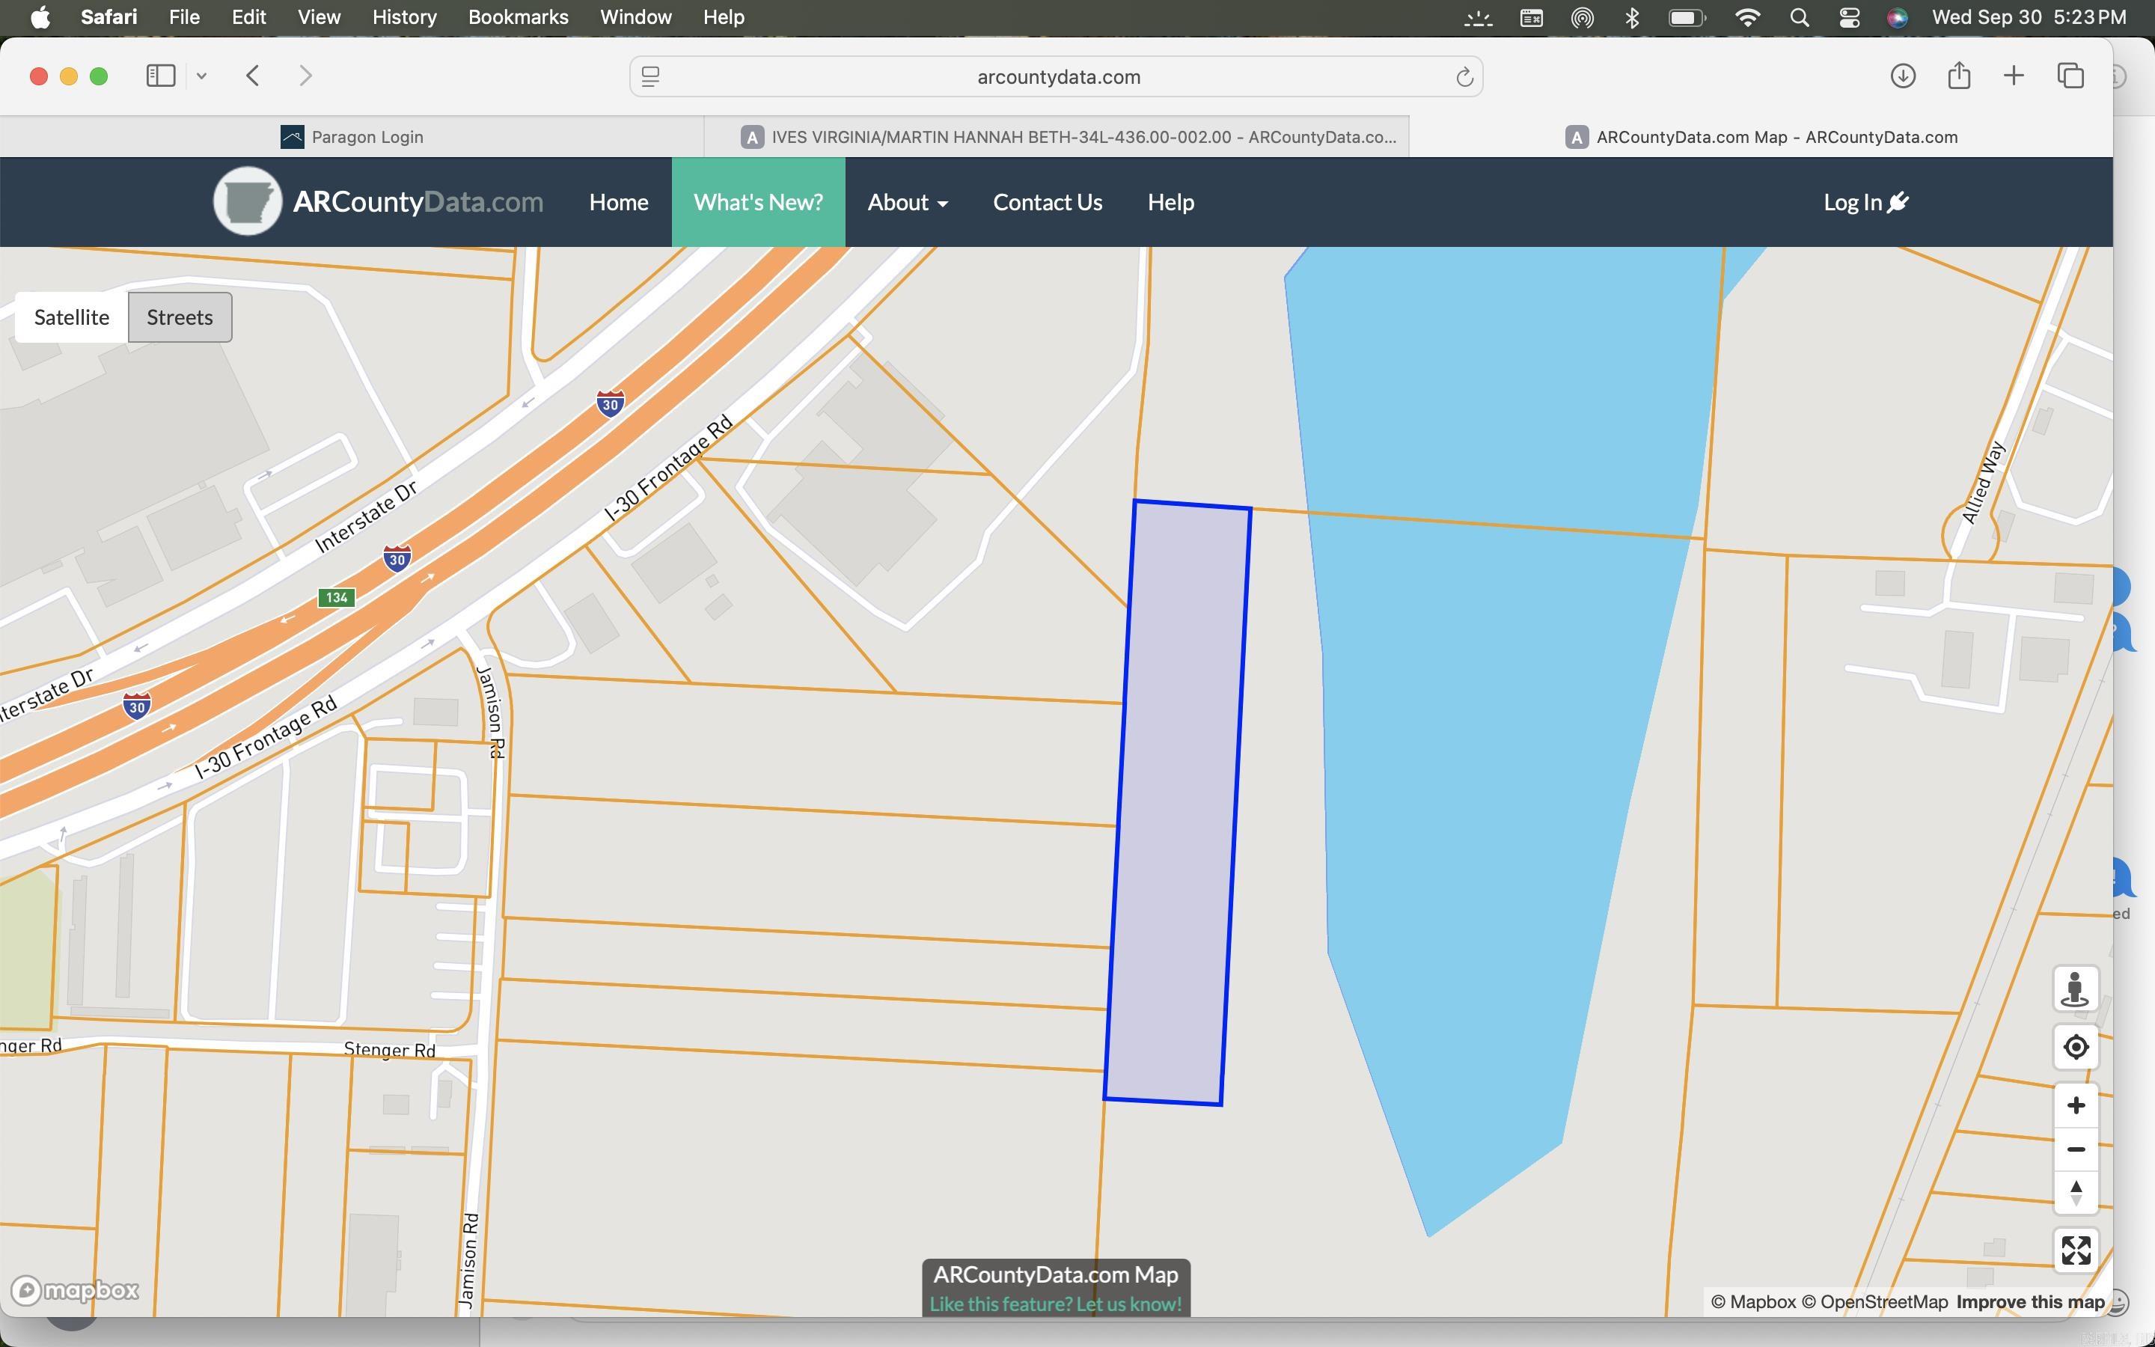Expand the About dropdown menu
Screen dimensions: 2155x1347
tap(908, 202)
